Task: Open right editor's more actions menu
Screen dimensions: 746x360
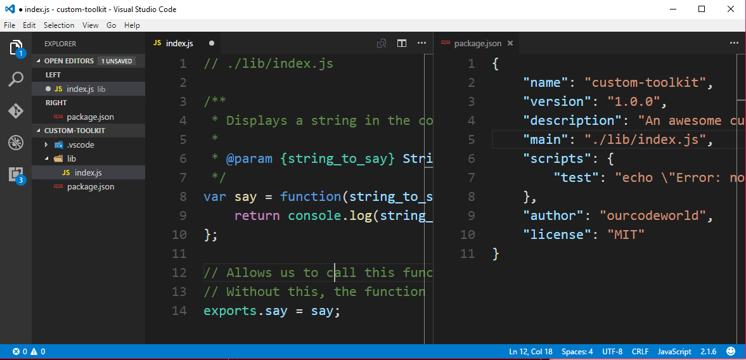Action: pyautogui.click(x=734, y=43)
